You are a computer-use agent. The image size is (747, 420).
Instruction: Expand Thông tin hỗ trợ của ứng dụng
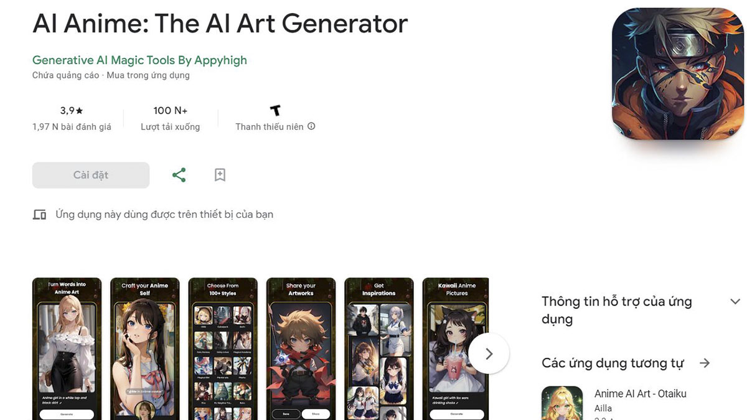point(735,302)
